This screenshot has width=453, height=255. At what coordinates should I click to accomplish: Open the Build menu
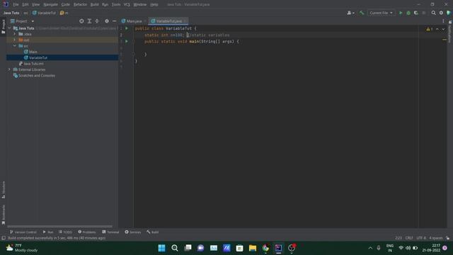pyautogui.click(x=94, y=5)
